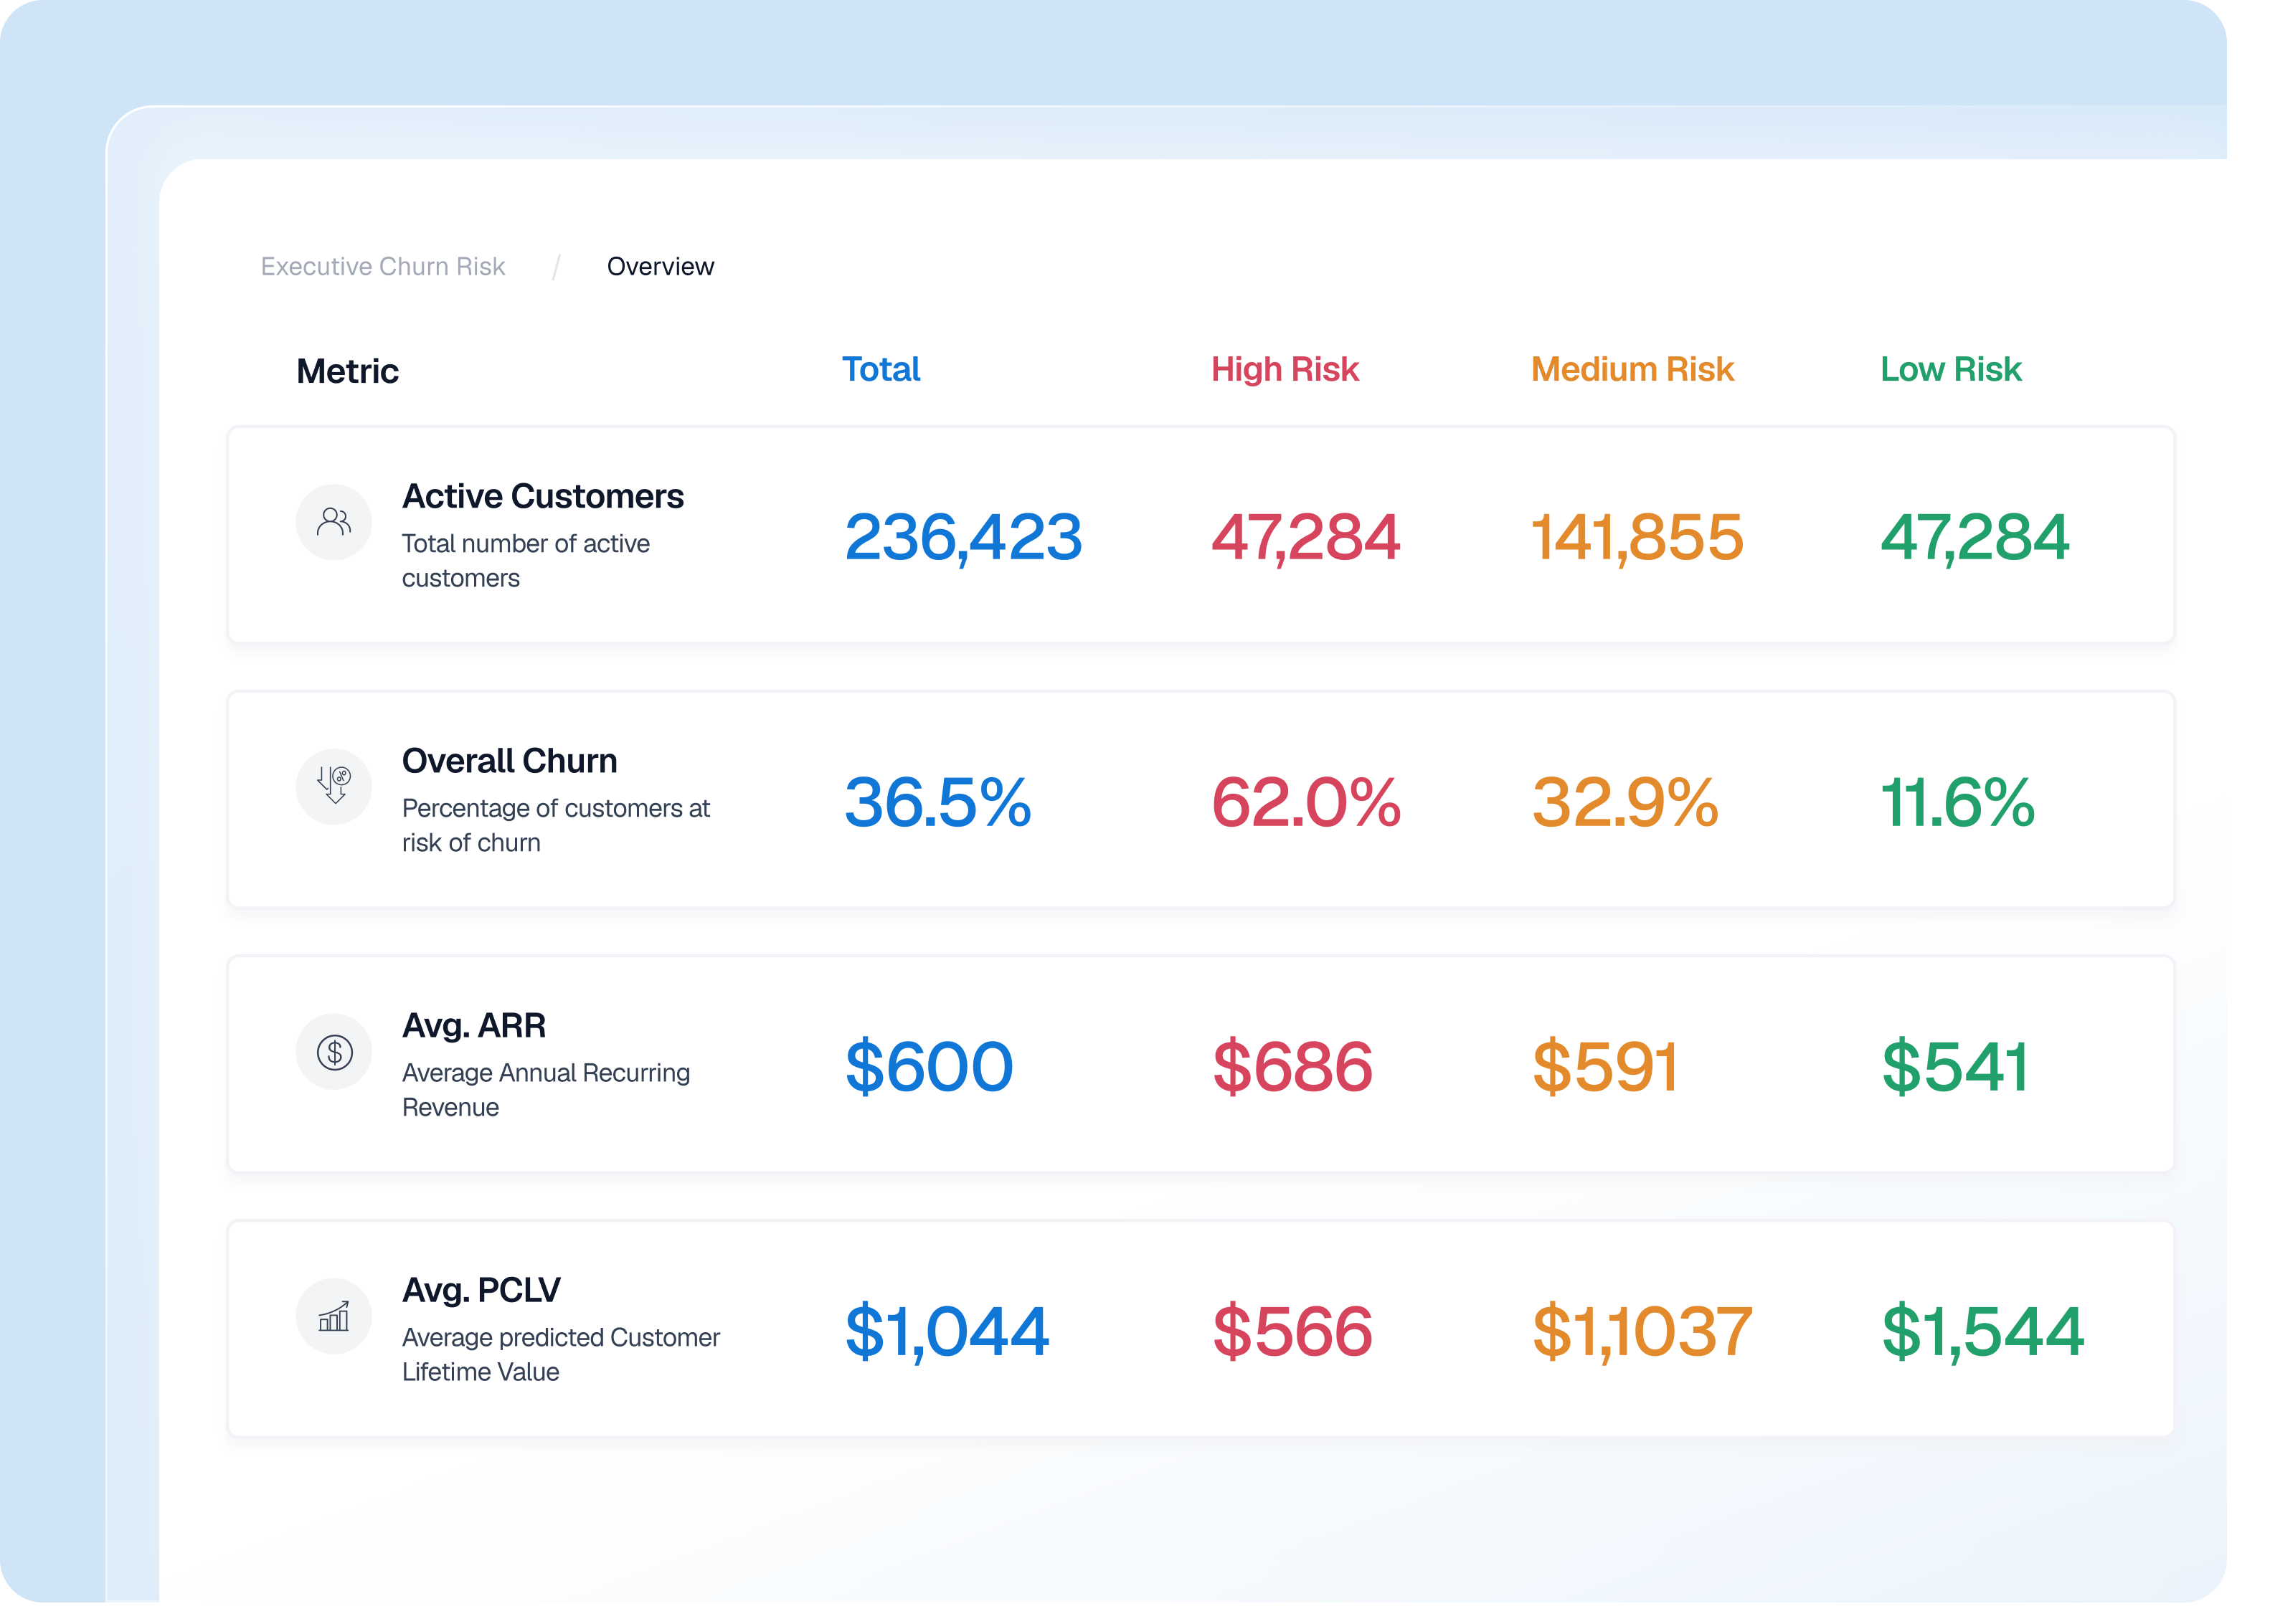Click 'Total number of active customers' description

coord(526,561)
